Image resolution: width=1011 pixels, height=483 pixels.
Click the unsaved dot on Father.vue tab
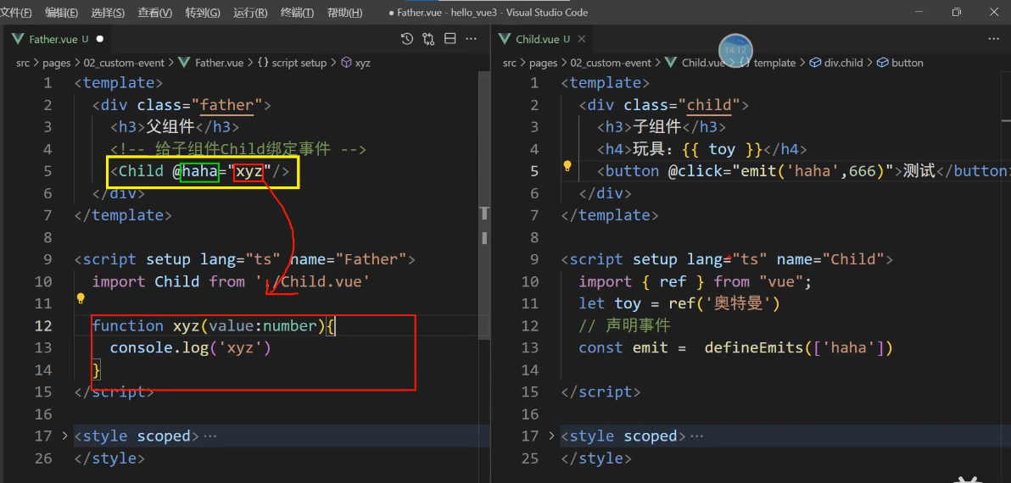(x=100, y=39)
